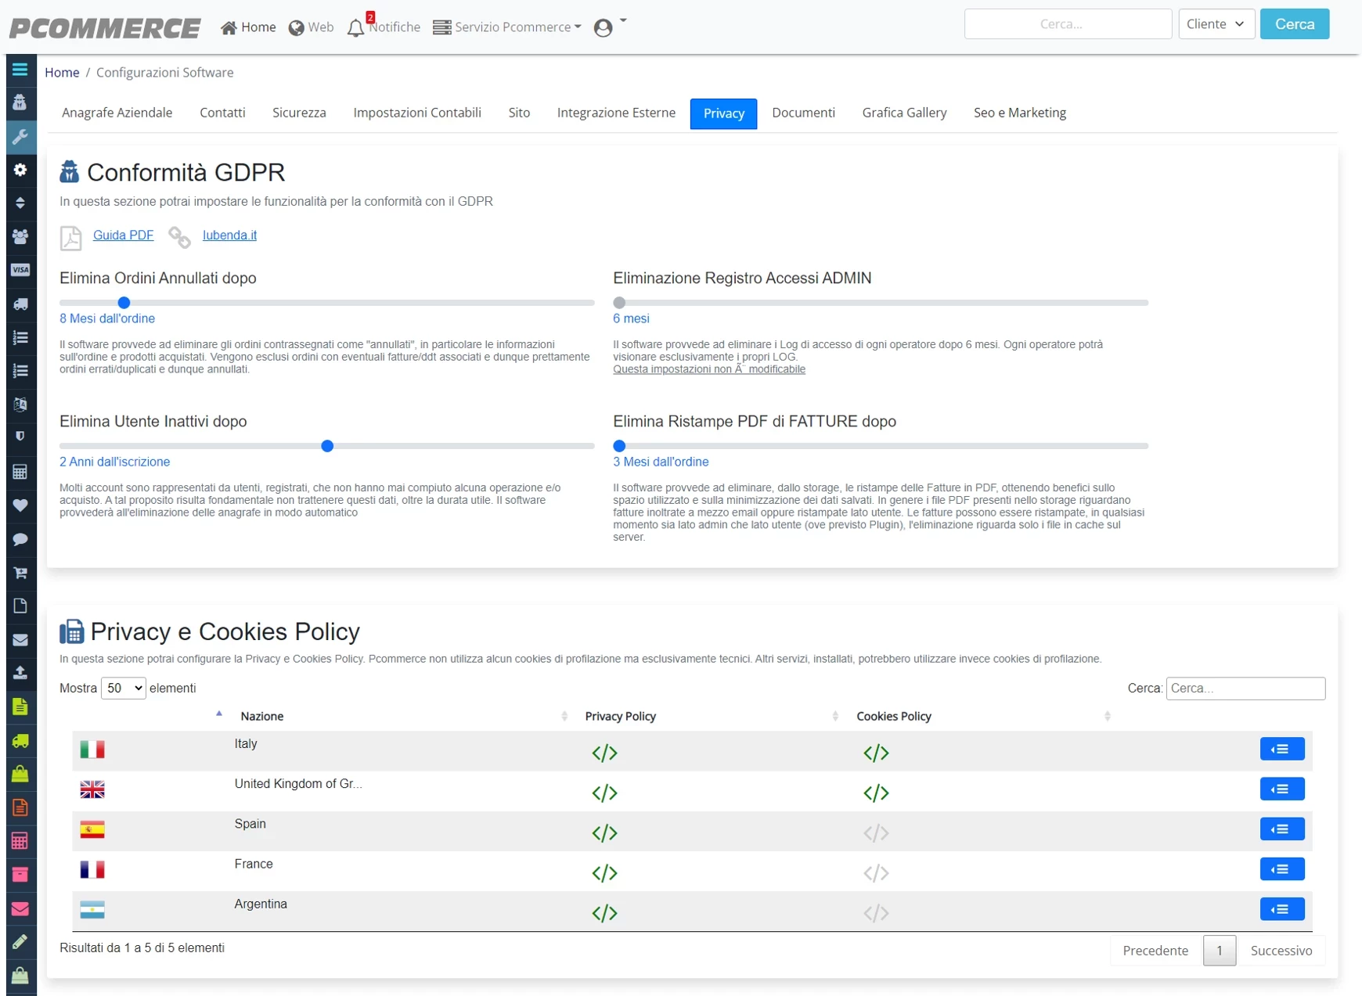Open the translation language sidebar icon
This screenshot has height=996, width=1362.
click(20, 405)
